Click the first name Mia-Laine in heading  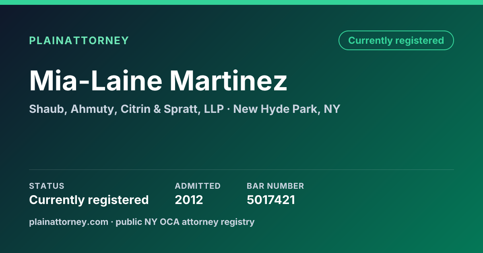click(x=96, y=81)
